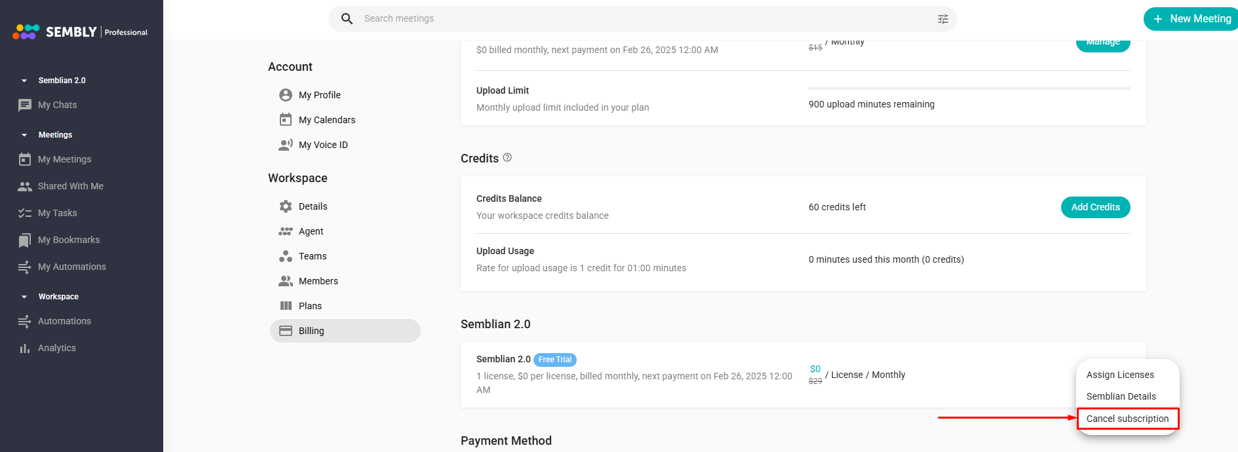
Task: Click the Sembly logo icon
Action: (26, 31)
